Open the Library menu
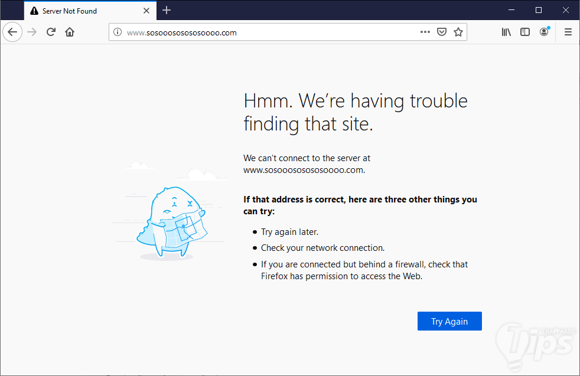The image size is (580, 376). (506, 32)
